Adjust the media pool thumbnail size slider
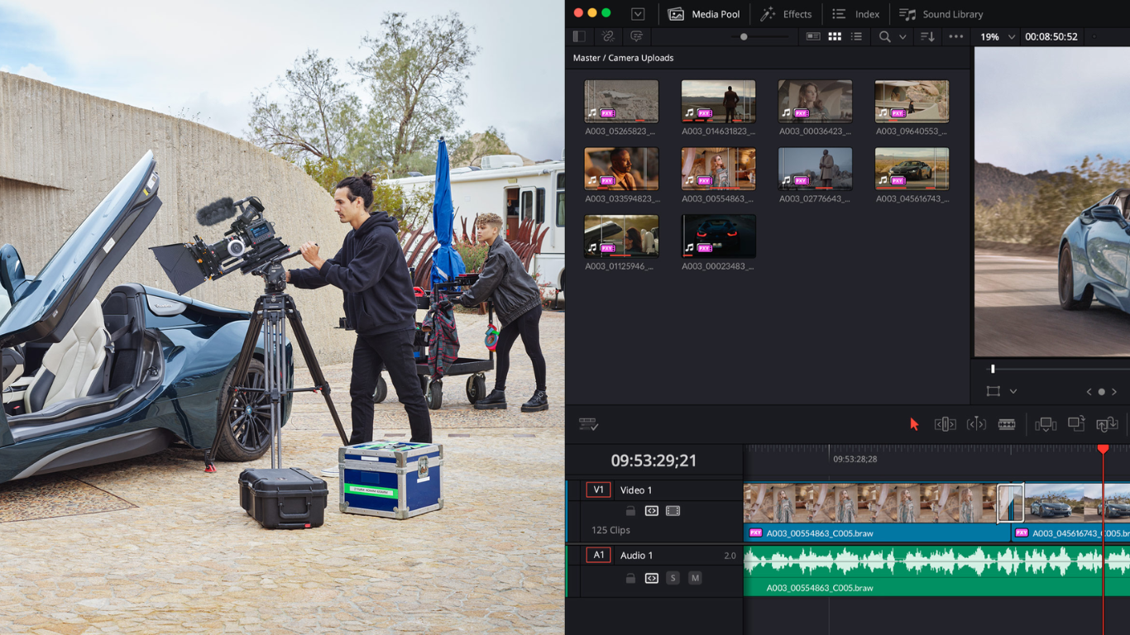The image size is (1130, 635). 745,36
